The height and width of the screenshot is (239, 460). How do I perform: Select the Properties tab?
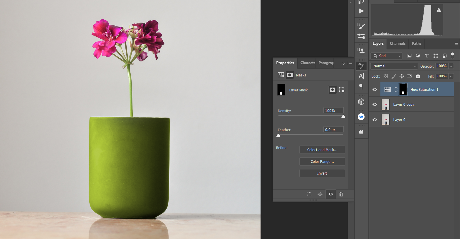[x=285, y=63]
